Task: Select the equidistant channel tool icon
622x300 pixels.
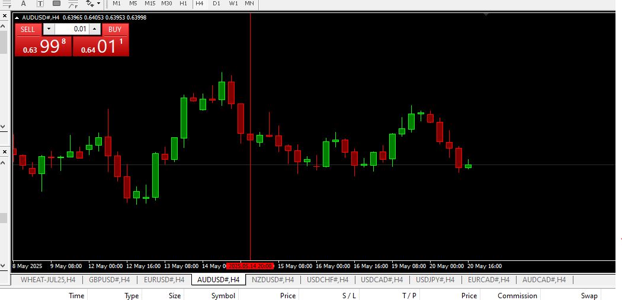Action: 7,4
